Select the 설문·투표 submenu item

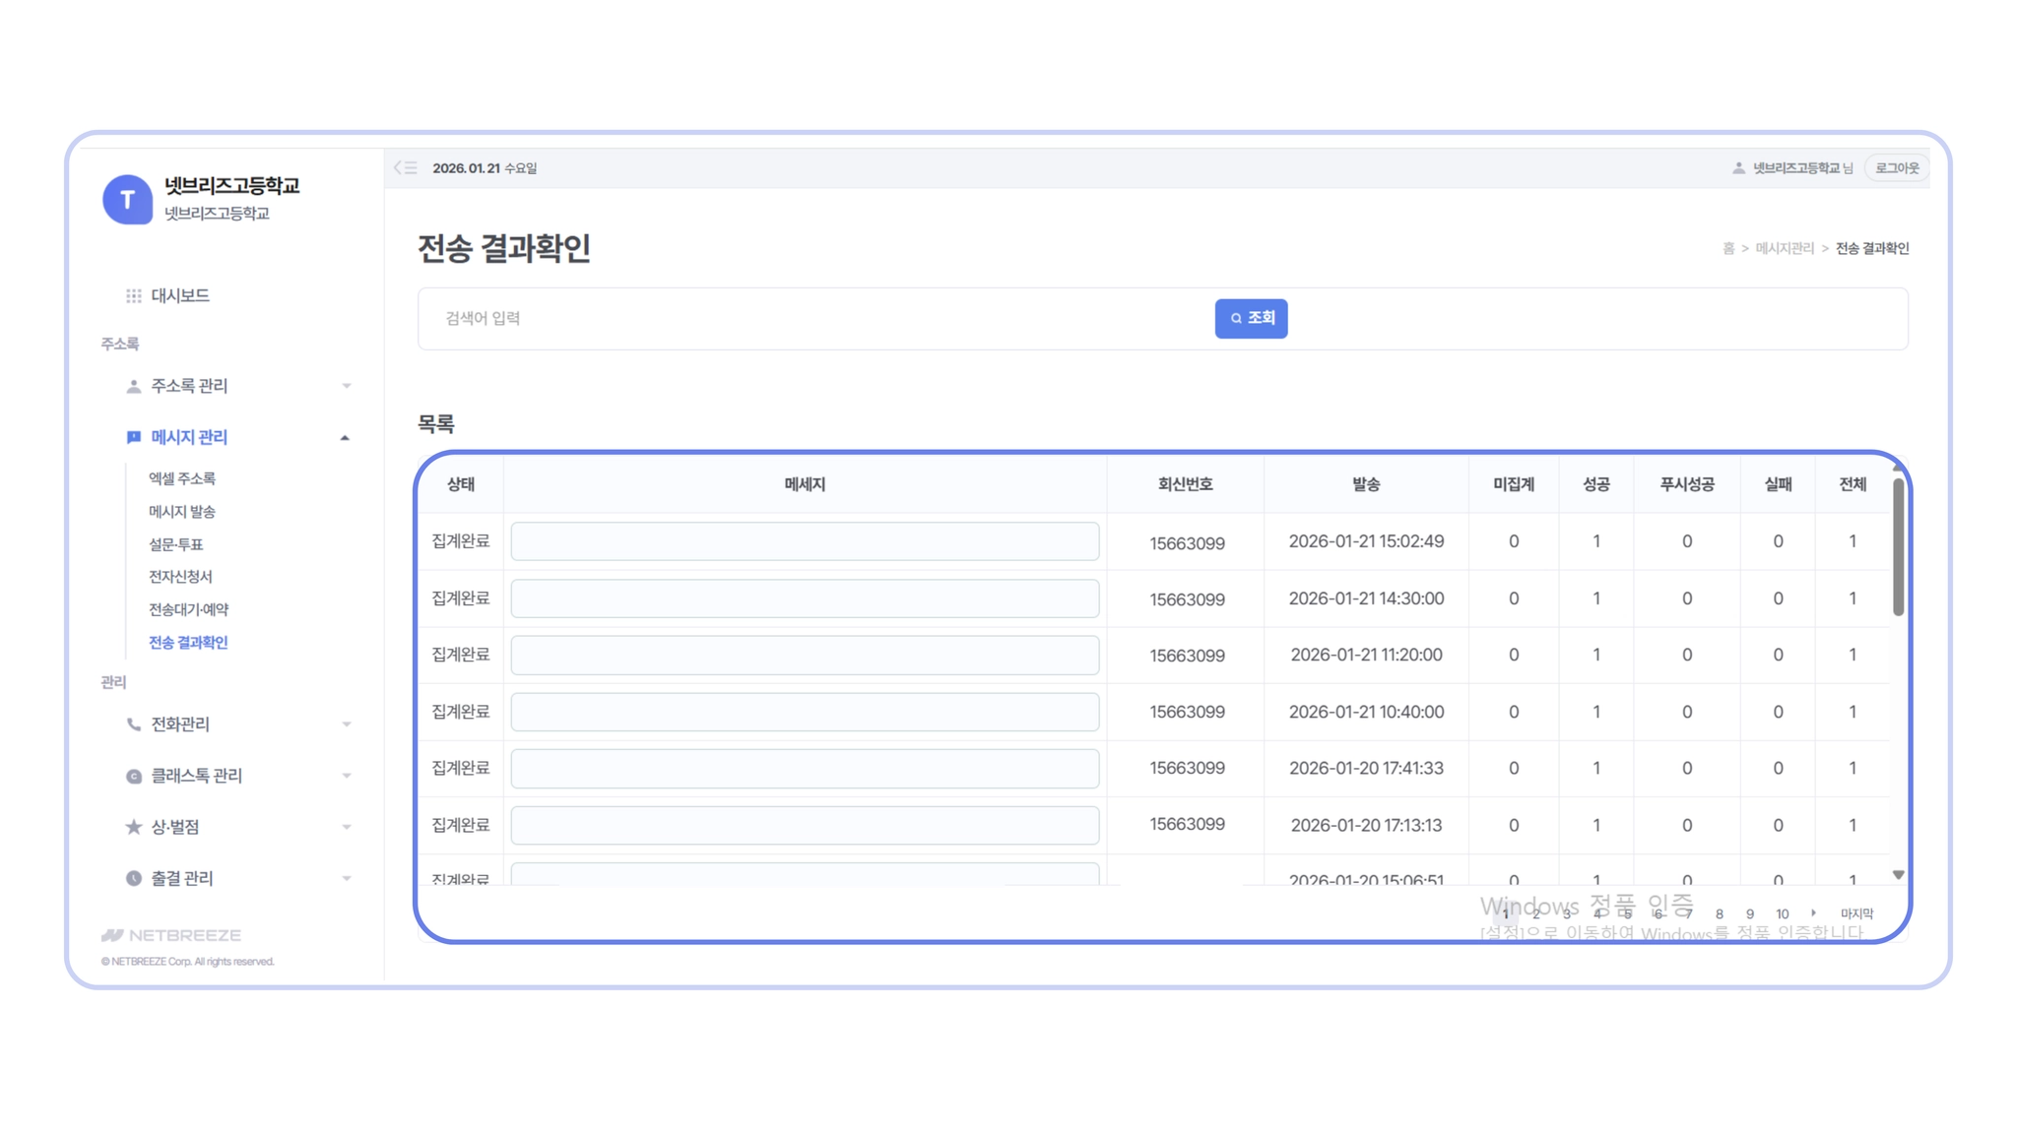pyautogui.click(x=176, y=544)
